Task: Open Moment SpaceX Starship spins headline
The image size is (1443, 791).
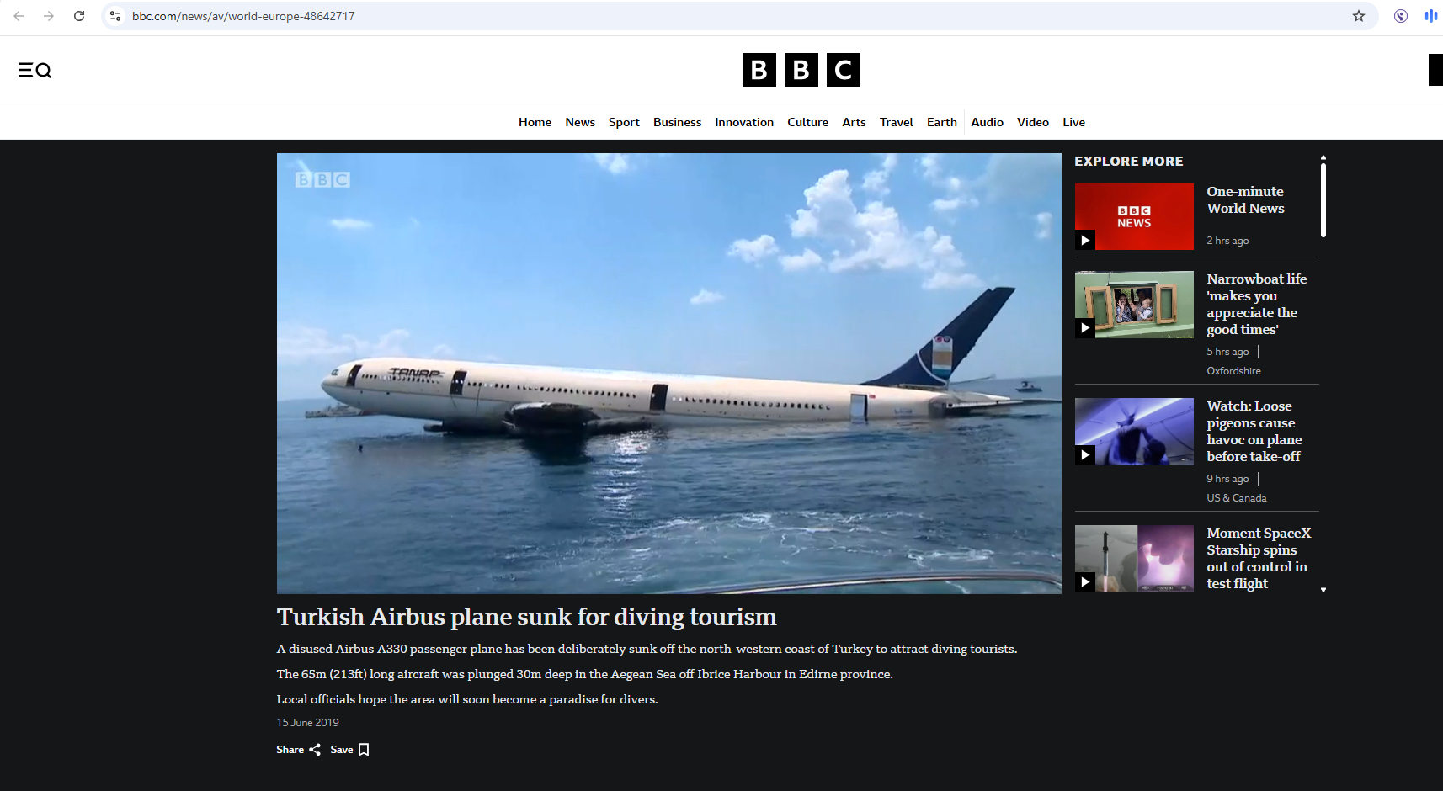Action: tap(1258, 558)
